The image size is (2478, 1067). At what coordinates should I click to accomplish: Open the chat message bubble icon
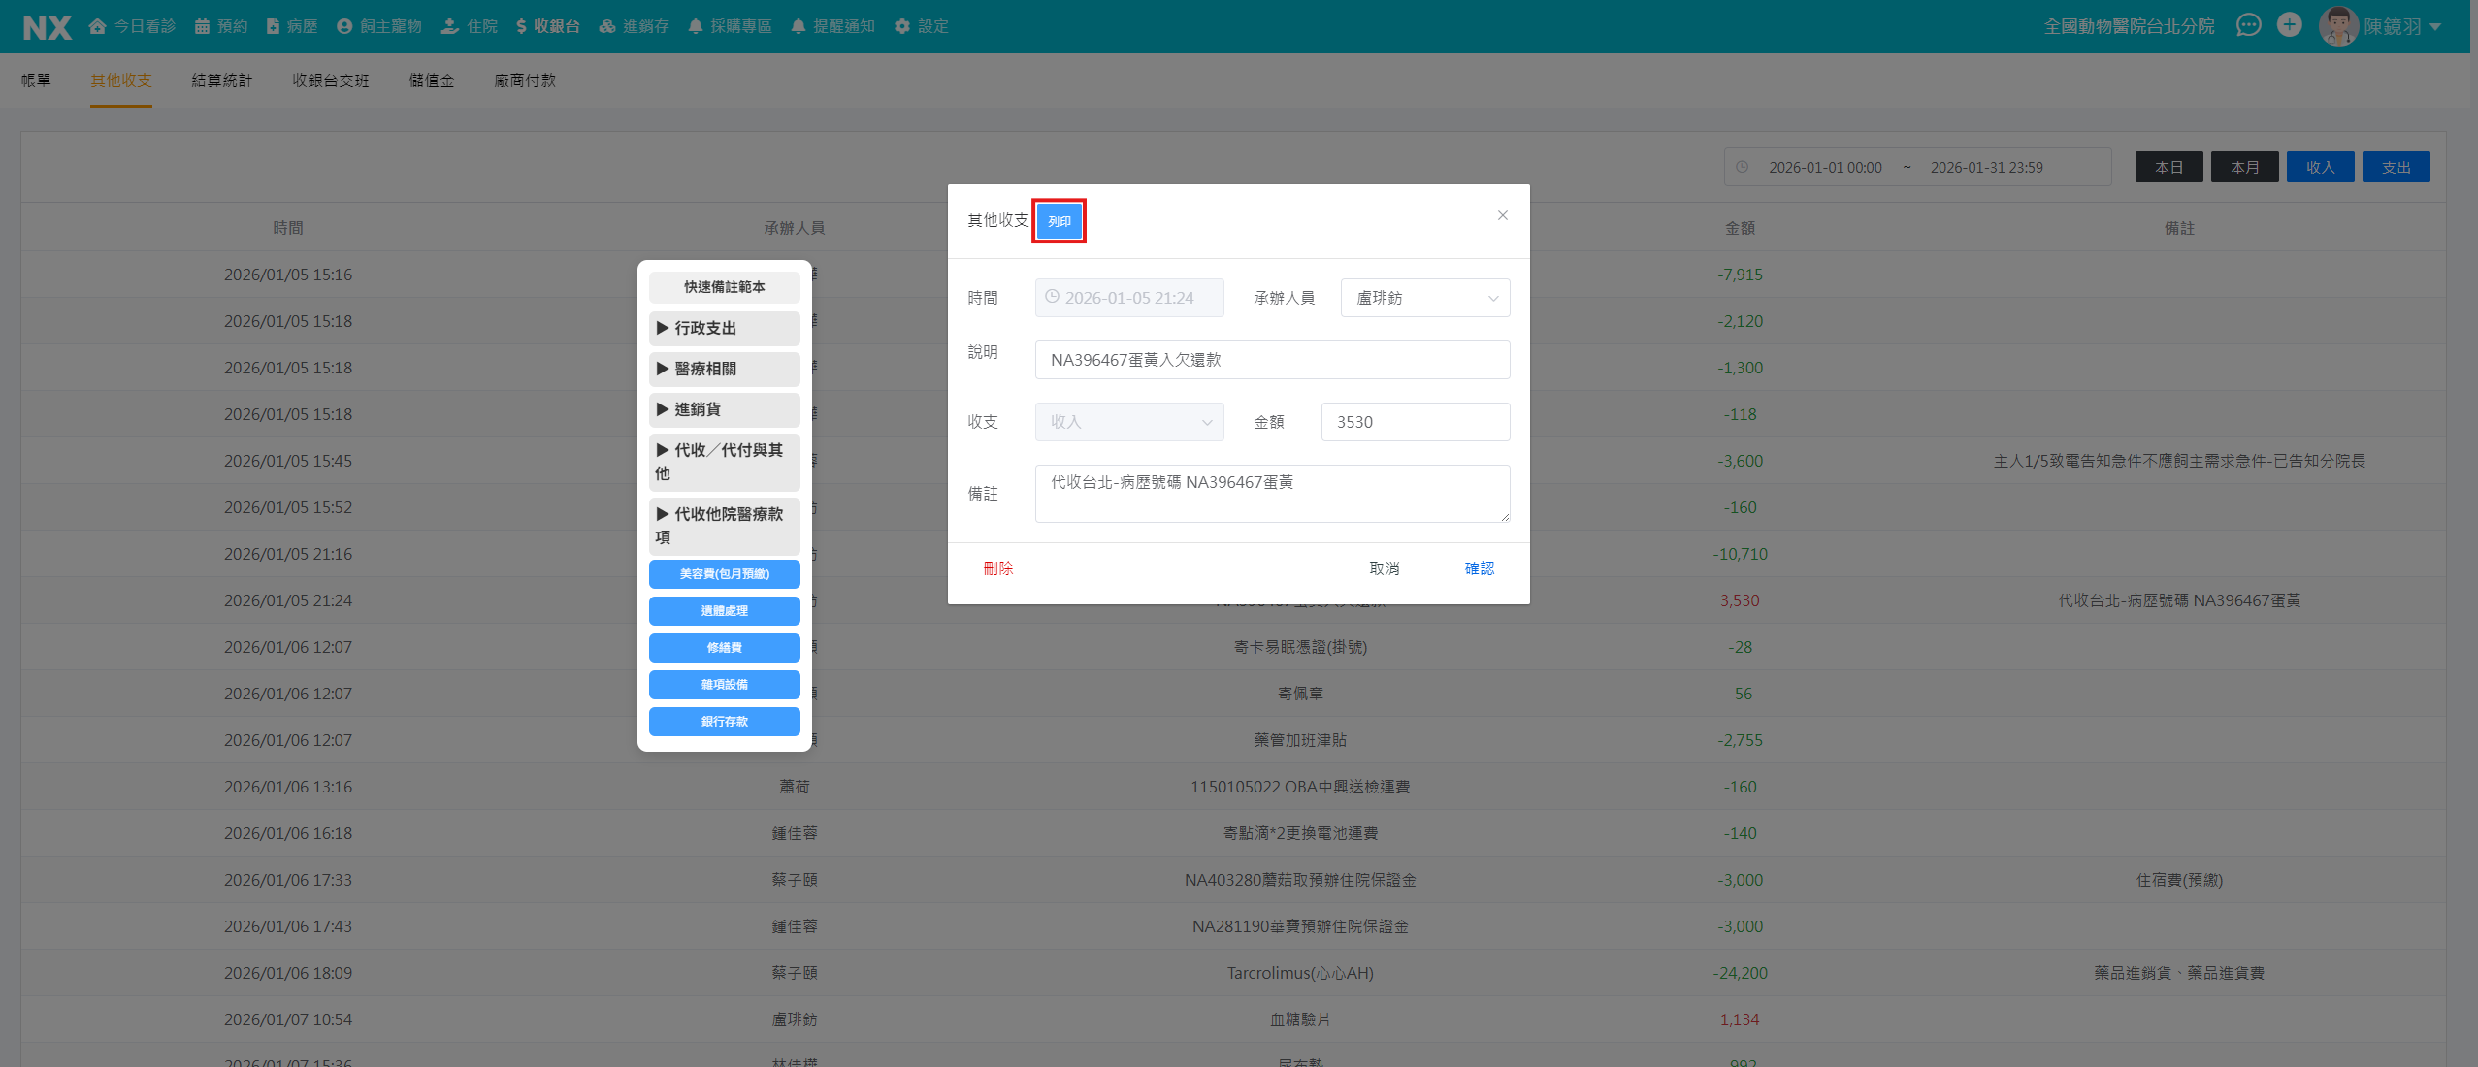[2248, 25]
